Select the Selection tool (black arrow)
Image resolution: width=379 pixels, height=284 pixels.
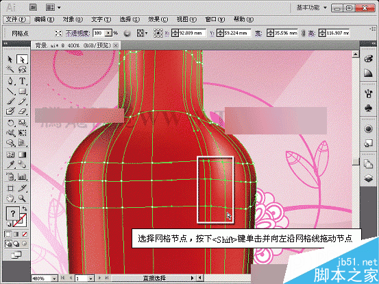click(x=10, y=59)
